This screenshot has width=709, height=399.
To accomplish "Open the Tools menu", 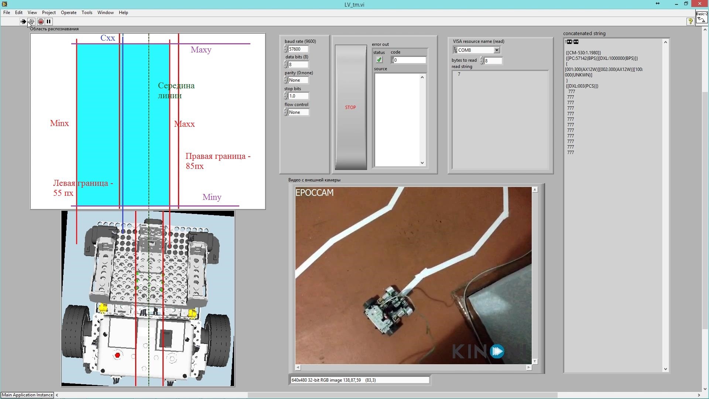I will [87, 13].
